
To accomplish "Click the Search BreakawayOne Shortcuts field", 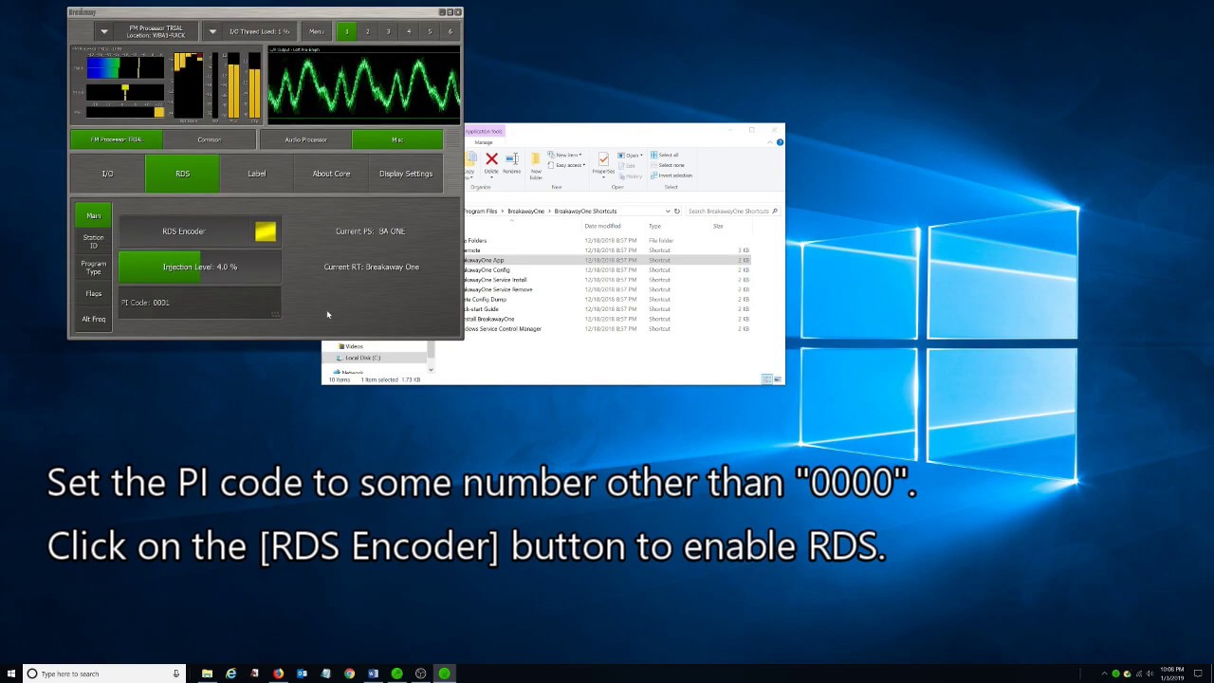I will pyautogui.click(x=732, y=212).
